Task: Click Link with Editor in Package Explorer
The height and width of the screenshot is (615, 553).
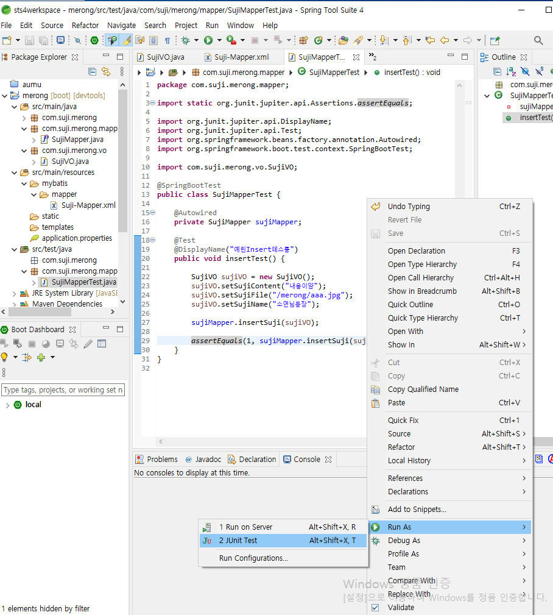Action: pos(106,71)
